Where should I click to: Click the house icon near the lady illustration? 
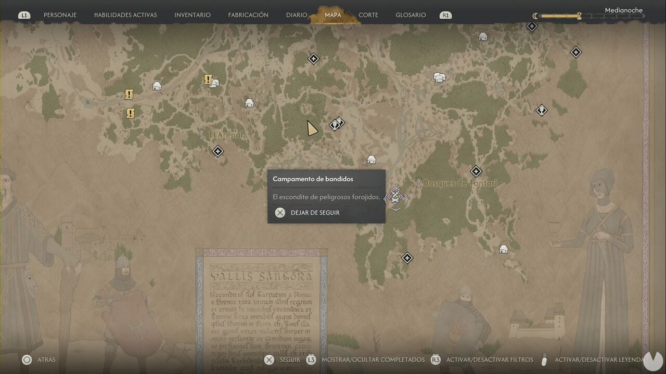point(503,249)
